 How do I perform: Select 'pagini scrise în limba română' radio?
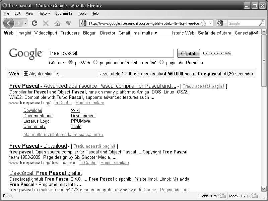pos(95,62)
